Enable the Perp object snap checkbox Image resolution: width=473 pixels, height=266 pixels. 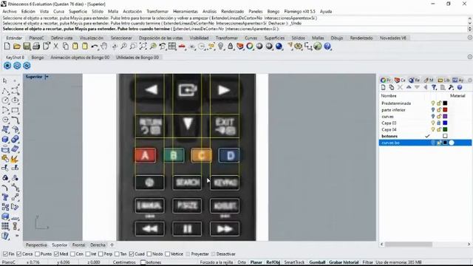101,254
